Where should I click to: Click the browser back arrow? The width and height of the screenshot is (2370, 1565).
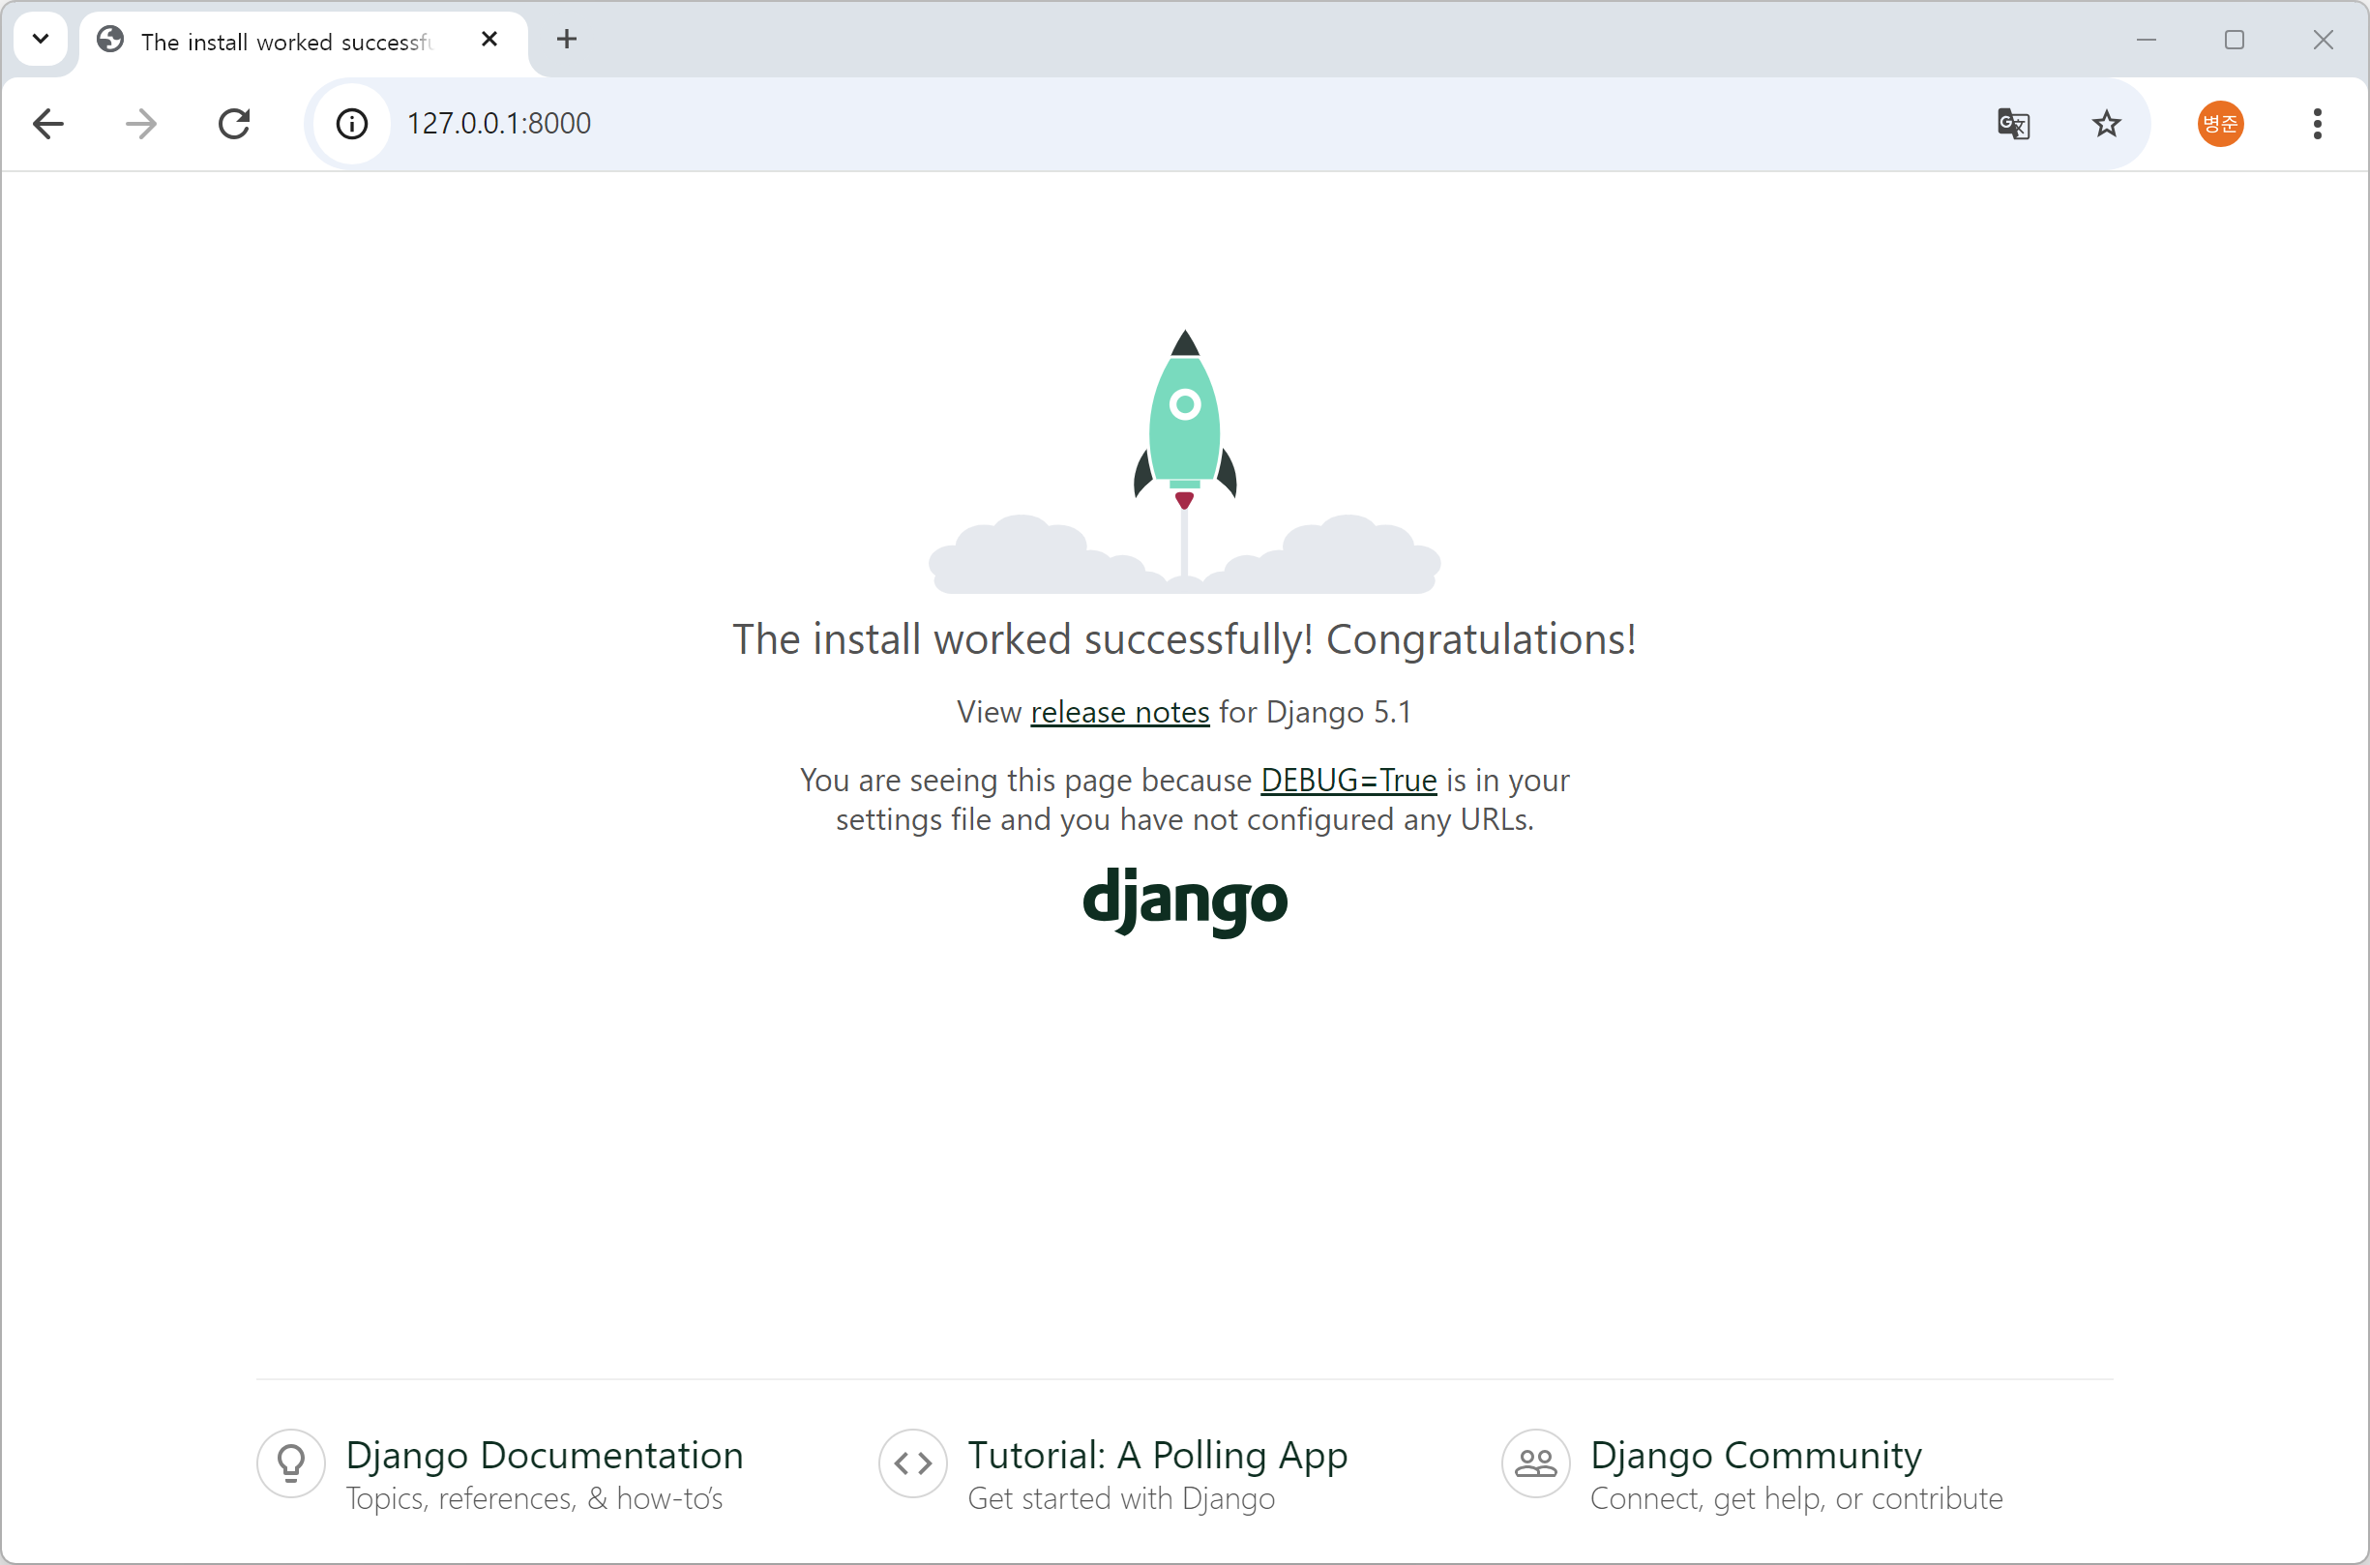(48, 124)
